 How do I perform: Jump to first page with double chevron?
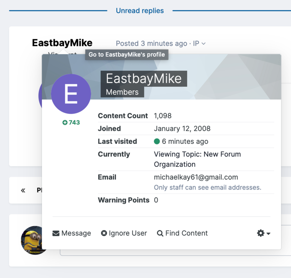[23, 191]
